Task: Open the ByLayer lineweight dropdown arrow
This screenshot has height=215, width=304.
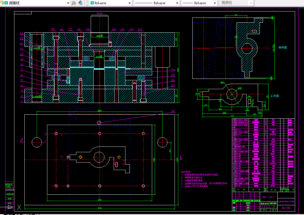Action: coord(215,3)
